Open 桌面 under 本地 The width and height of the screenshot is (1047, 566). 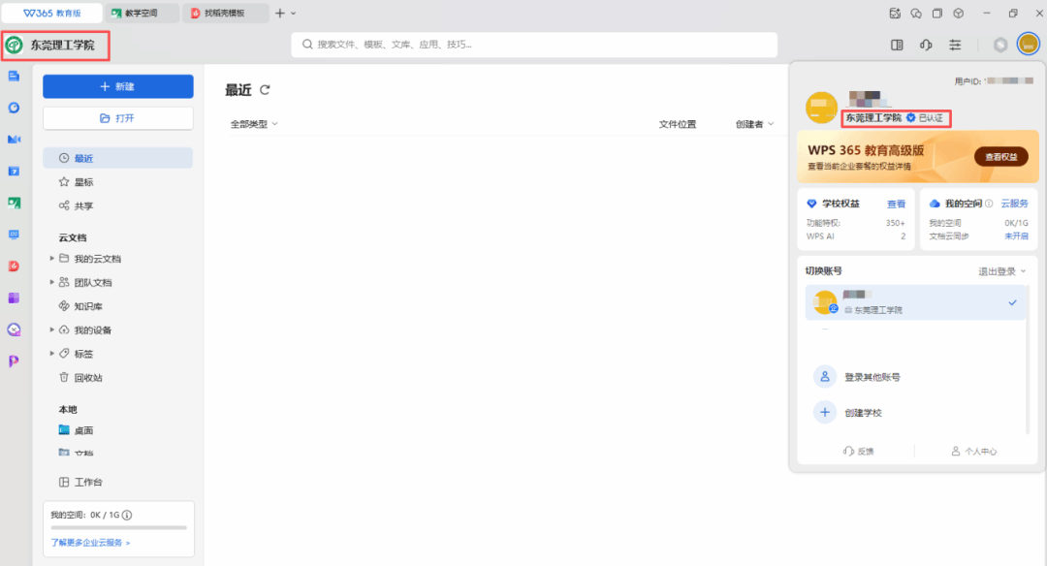(x=117, y=430)
